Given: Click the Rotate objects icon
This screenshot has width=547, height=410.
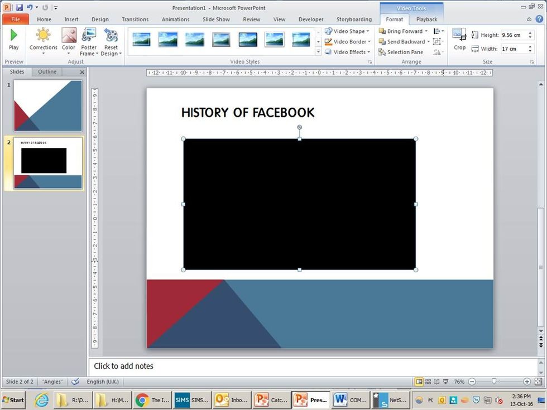Looking at the screenshot, I should pos(438,52).
